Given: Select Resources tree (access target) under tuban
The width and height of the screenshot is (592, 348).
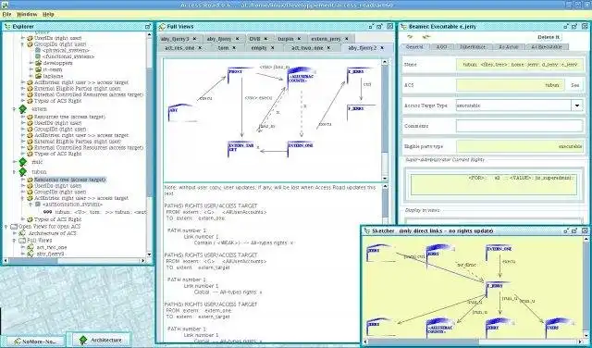Looking at the screenshot, I should (70, 180).
